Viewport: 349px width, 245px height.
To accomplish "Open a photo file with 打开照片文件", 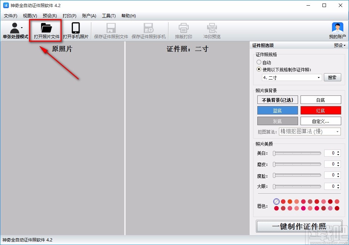I will [x=46, y=30].
